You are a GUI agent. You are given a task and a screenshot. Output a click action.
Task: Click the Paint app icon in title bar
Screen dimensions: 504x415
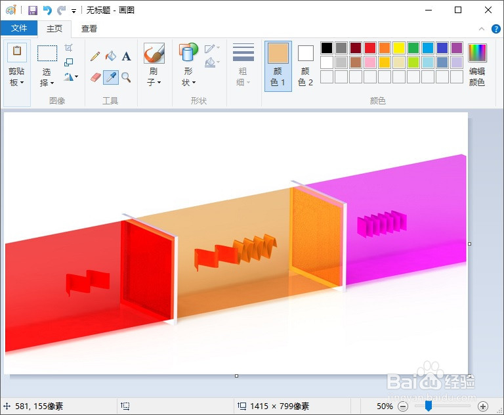point(11,10)
